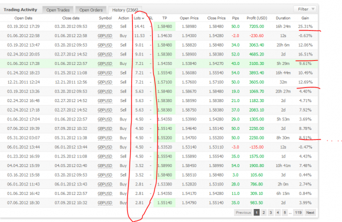The height and width of the screenshot is (222, 342).
Task: Click open price 1.52820
Action: [189, 184]
